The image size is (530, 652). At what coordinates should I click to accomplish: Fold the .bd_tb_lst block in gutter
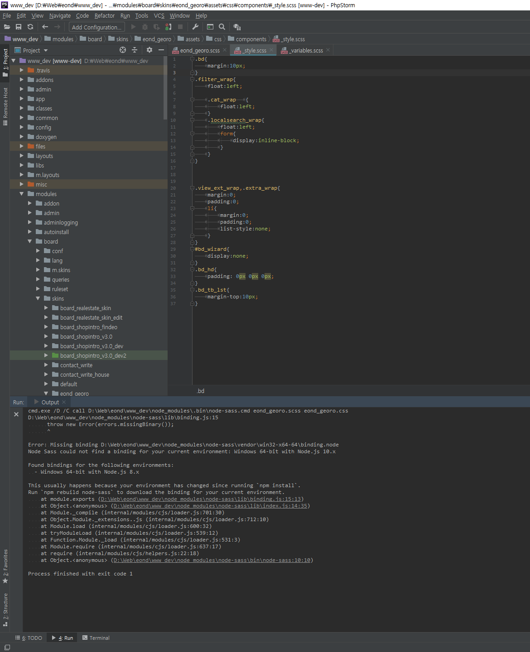click(192, 290)
